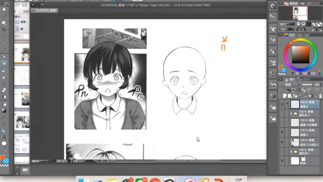The height and width of the screenshot is (182, 323).
Task: Select the blue sub color swatch
Action: coord(6,161)
